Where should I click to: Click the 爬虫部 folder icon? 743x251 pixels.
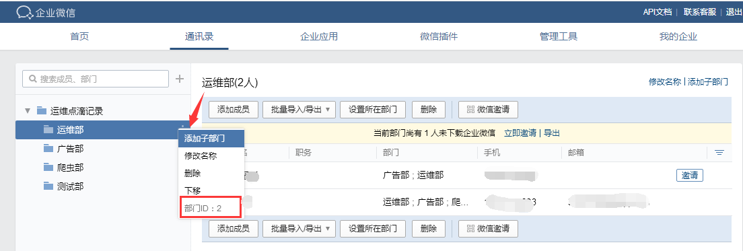click(x=48, y=167)
